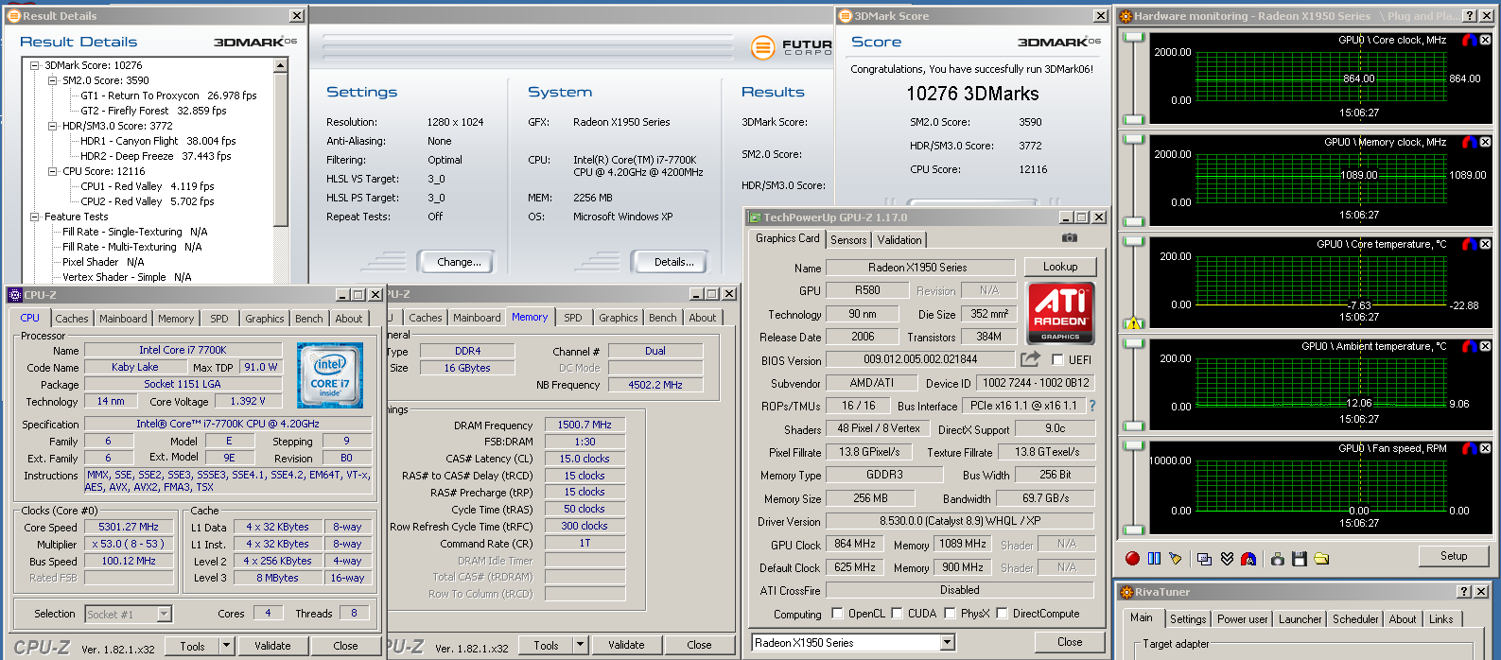Click magnet icon on Memory clock graph
1501x660 pixels.
click(x=1469, y=142)
